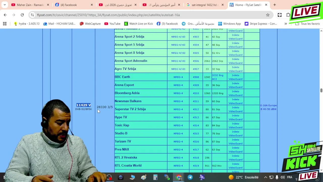
Task: Open the (5) Facebook bookmark
Action: (x=167, y=24)
